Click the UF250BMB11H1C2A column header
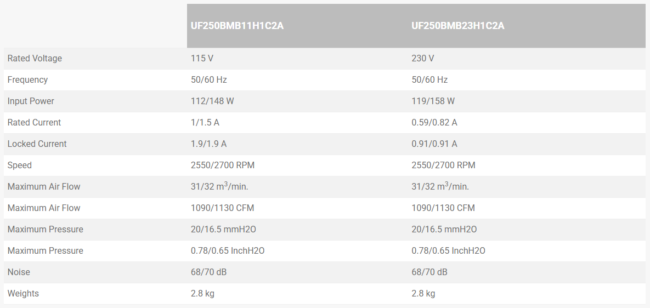650x308 pixels. (237, 26)
